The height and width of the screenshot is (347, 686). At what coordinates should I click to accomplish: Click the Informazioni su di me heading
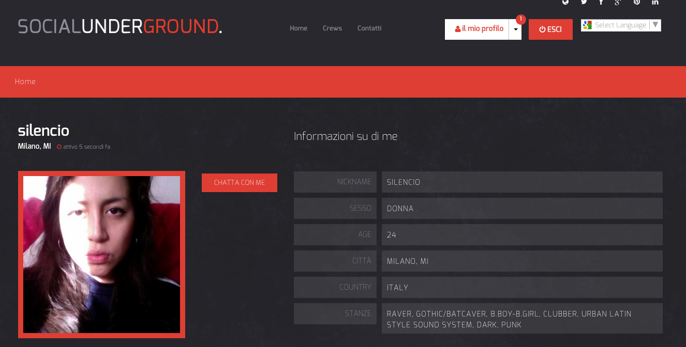point(346,136)
